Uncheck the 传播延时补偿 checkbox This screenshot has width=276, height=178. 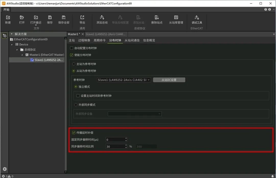click(74, 133)
